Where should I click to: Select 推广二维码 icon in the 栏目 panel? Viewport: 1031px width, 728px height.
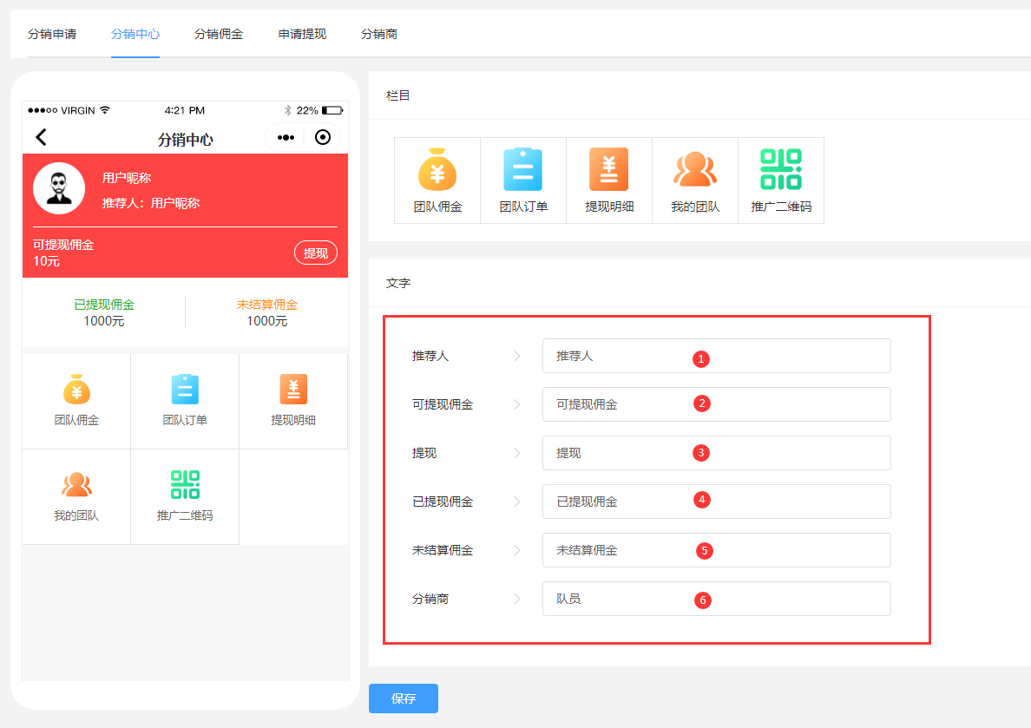(781, 170)
